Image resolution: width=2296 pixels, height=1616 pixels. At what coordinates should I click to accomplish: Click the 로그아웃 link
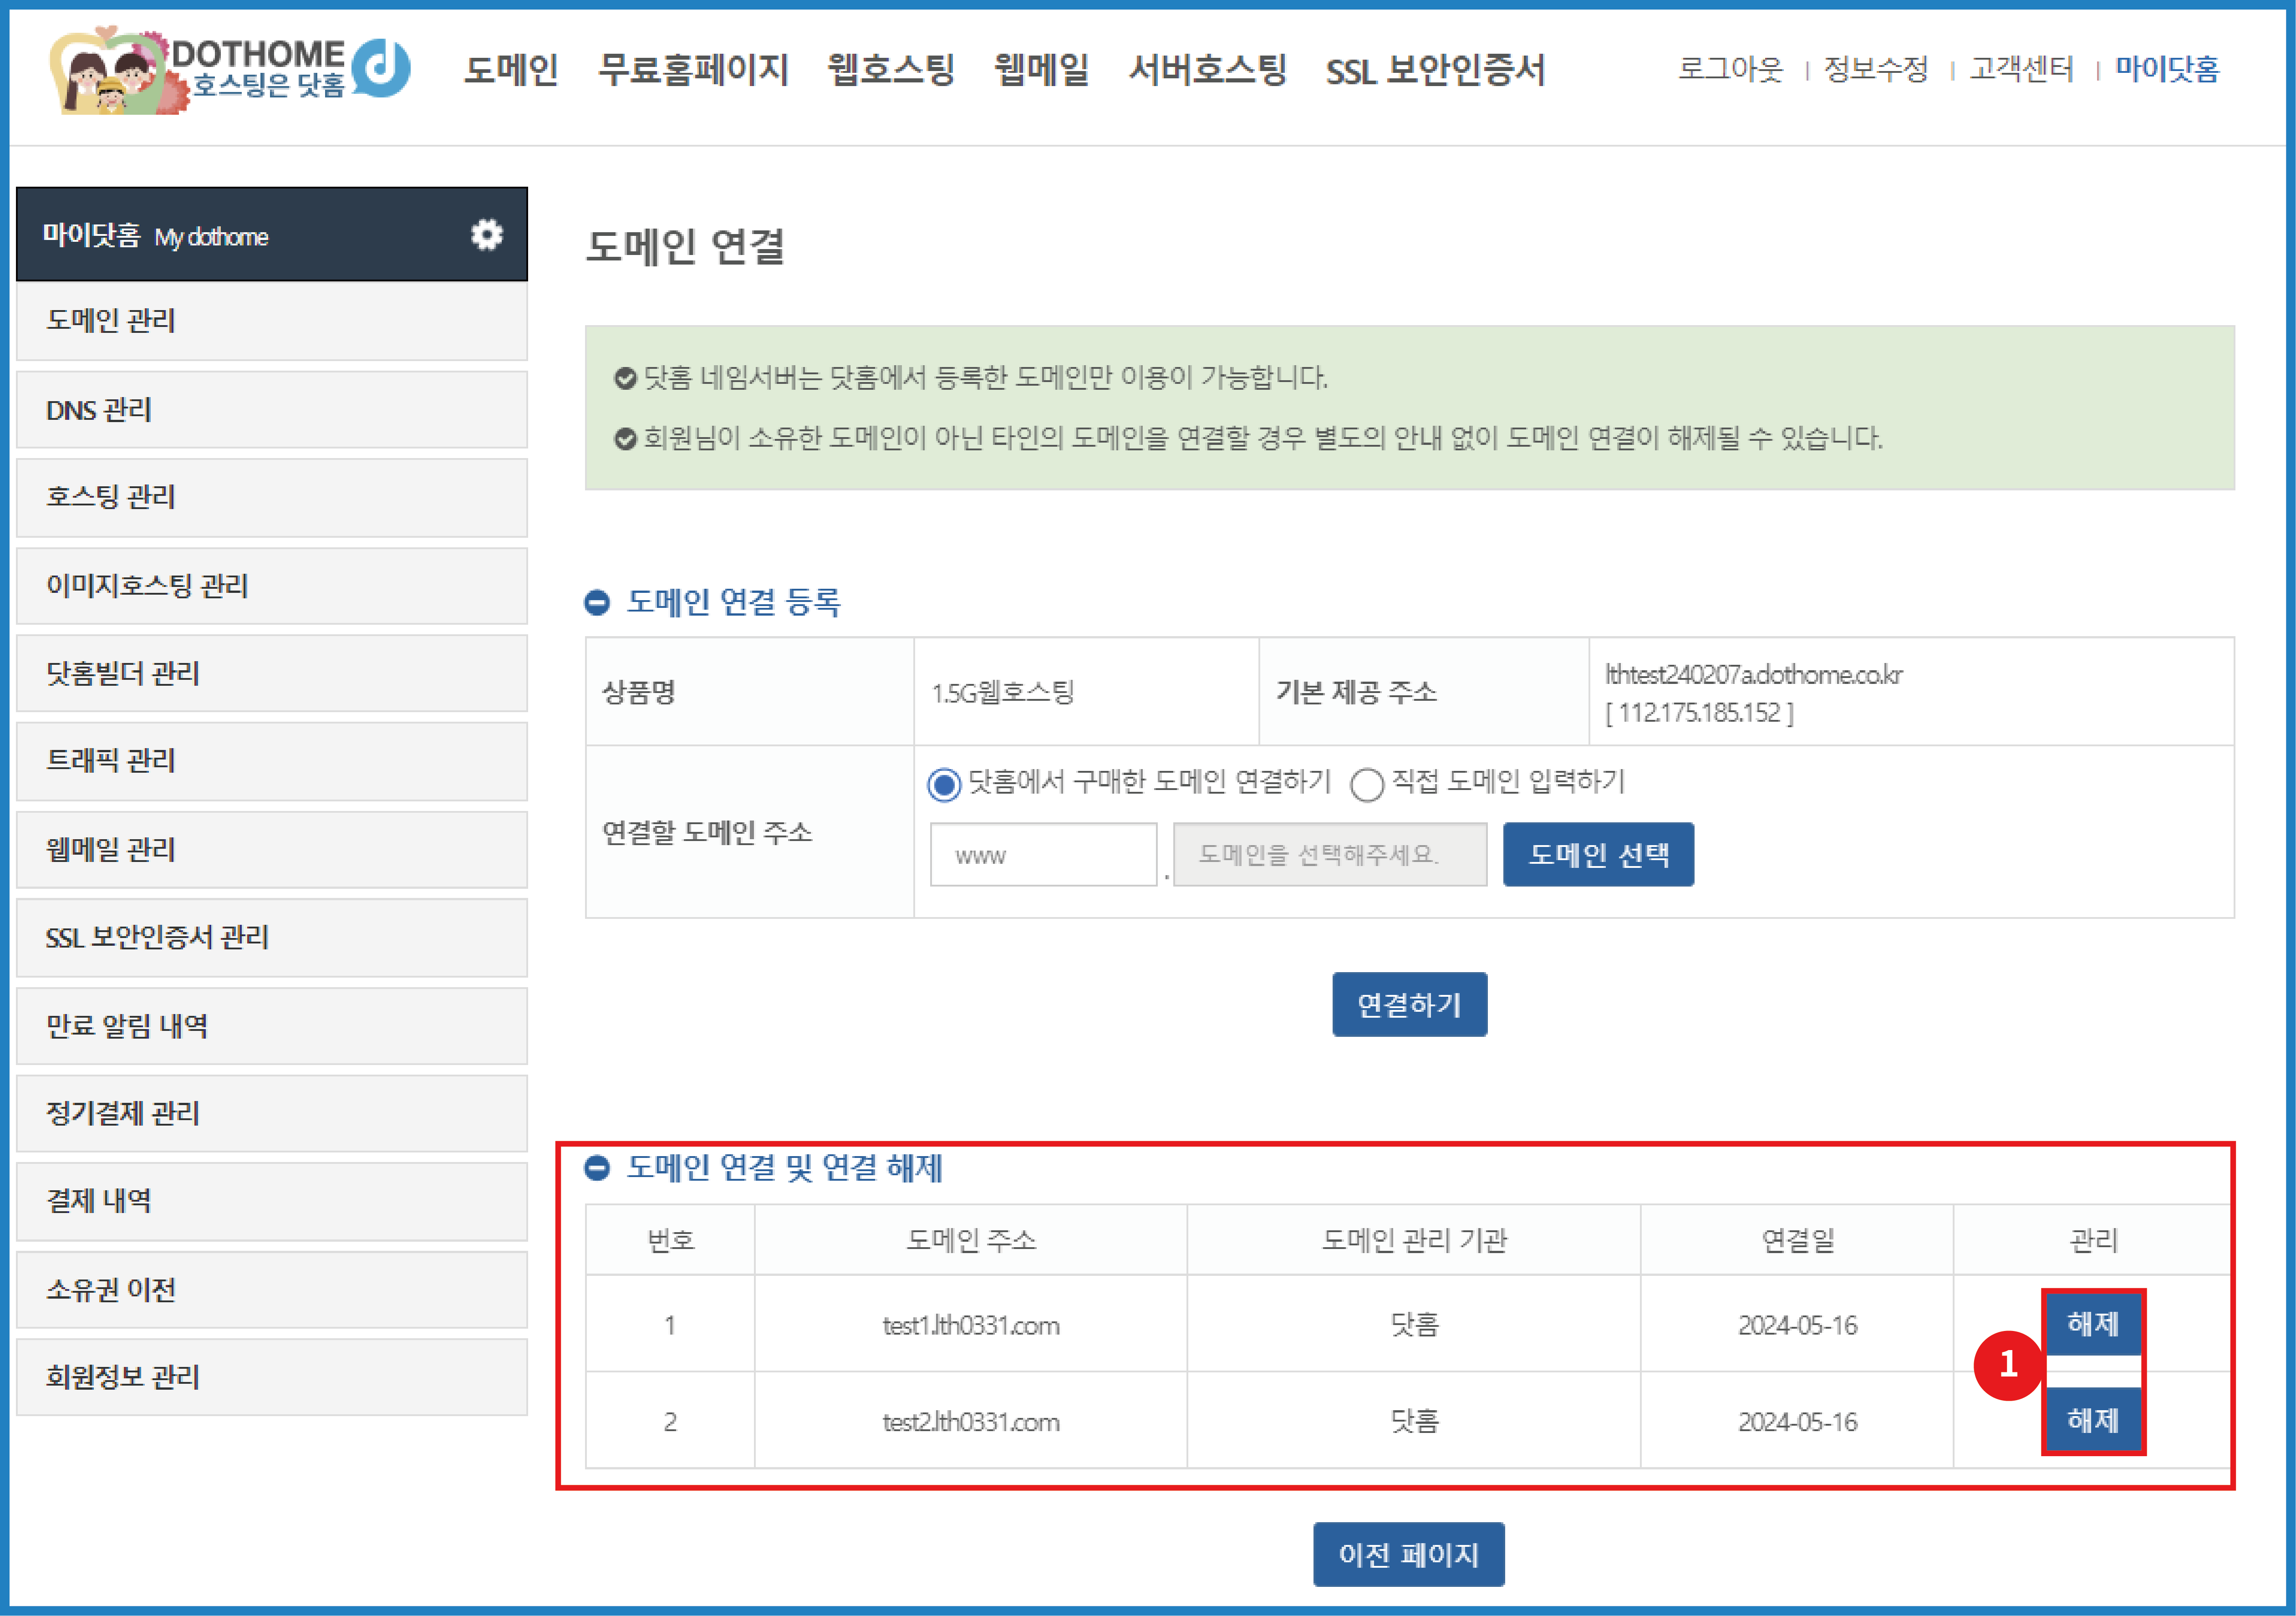click(x=1730, y=69)
